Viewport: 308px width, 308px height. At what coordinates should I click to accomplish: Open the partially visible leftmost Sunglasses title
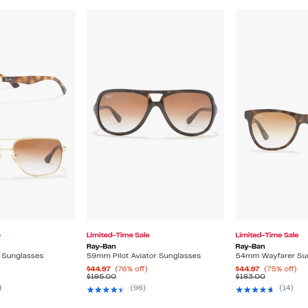pos(23,256)
